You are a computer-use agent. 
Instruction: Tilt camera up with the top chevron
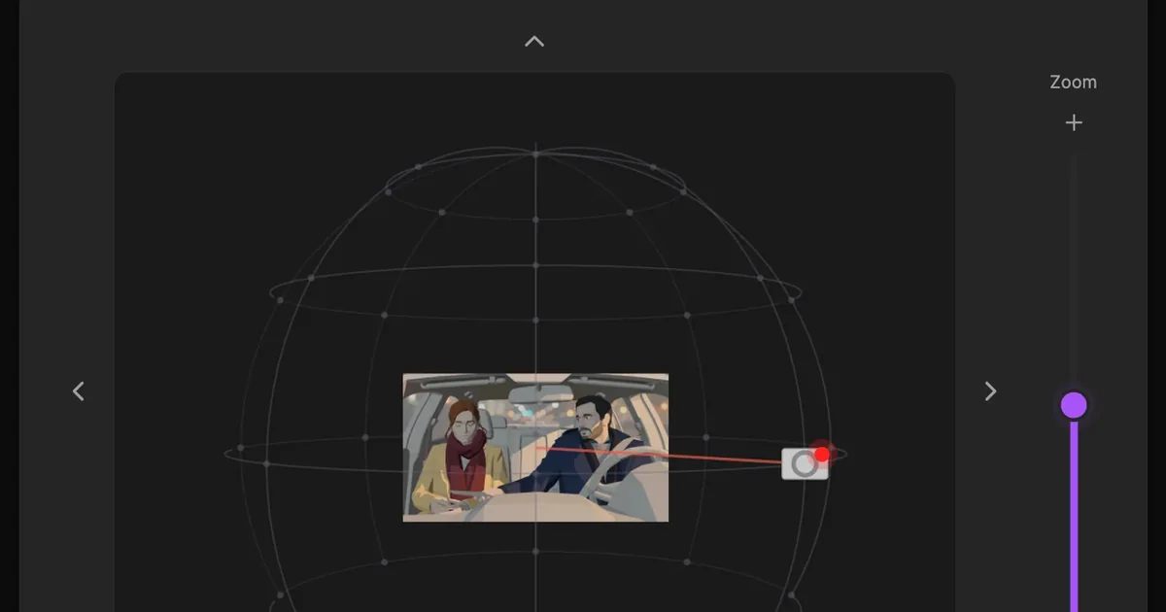tap(534, 41)
